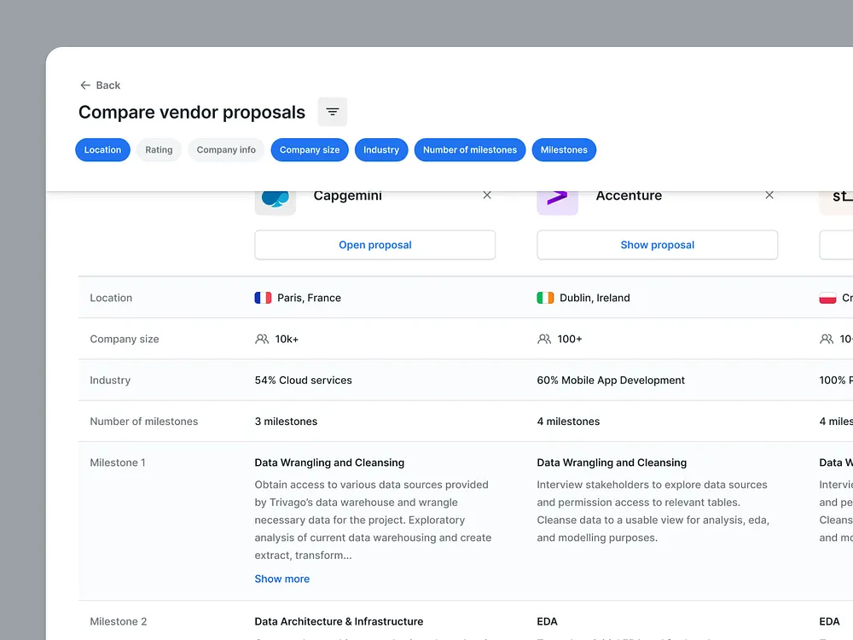Remove Capgemini from the comparison

tap(487, 195)
